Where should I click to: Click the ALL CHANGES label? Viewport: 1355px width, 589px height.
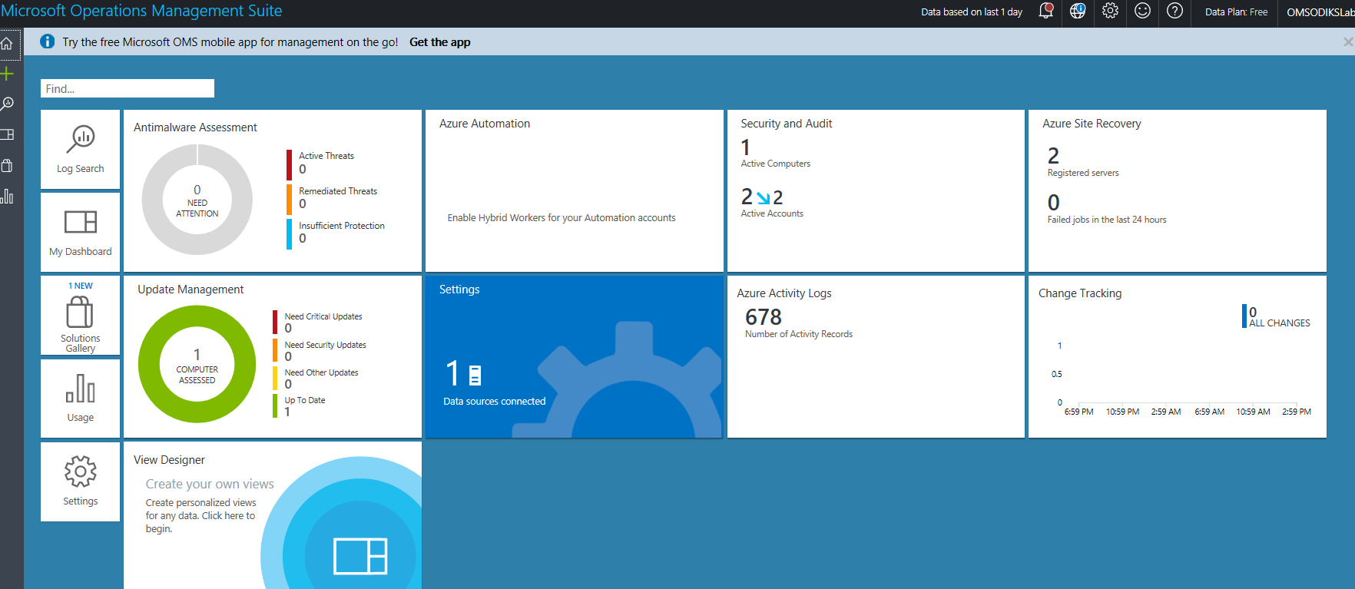click(x=1280, y=323)
